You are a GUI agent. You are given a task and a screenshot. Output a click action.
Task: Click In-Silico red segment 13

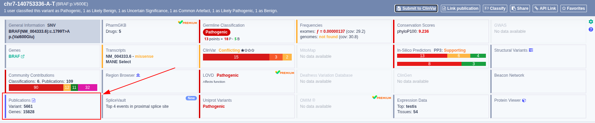(422, 56)
